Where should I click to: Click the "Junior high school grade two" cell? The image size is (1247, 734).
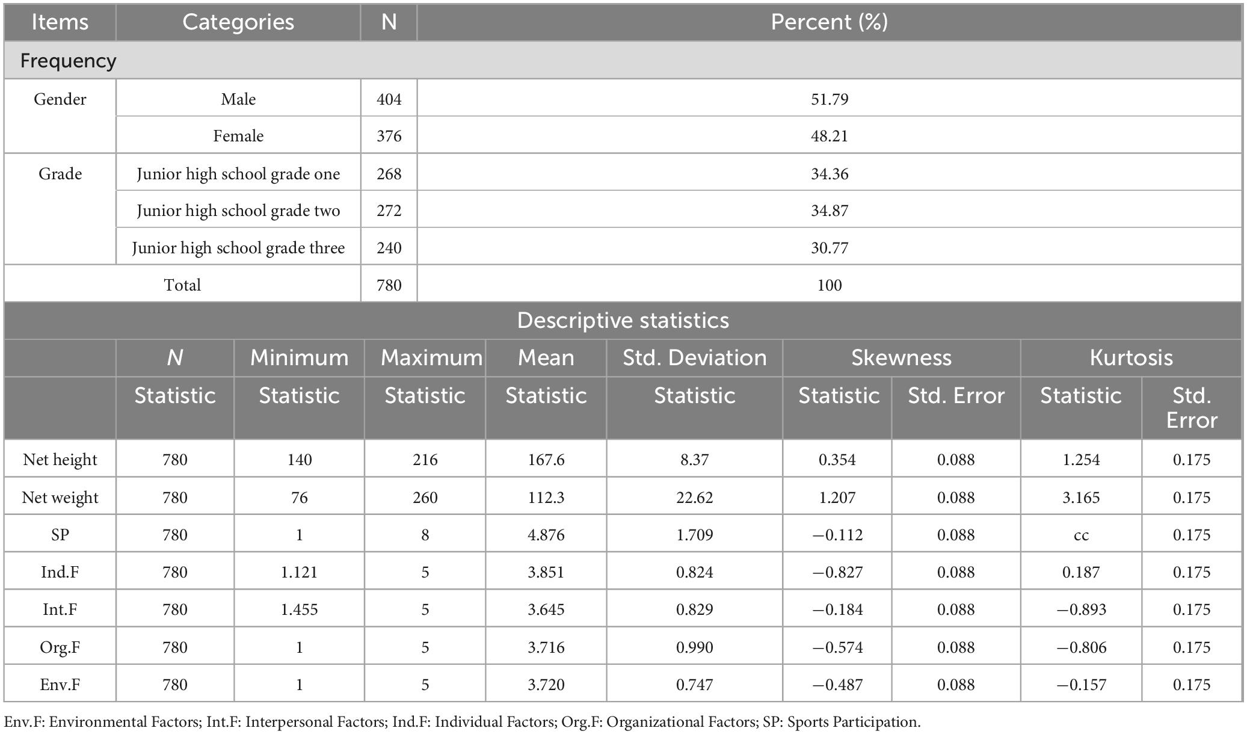(238, 211)
